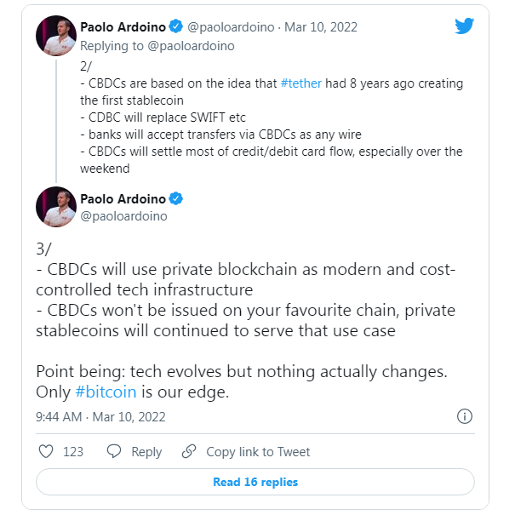The image size is (515, 515).
Task: Click Copy link to Tweet
Action: [258, 452]
